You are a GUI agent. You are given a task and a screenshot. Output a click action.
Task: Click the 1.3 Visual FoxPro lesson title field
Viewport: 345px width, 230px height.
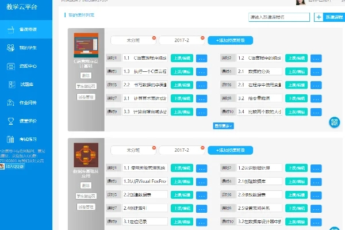coord(145,181)
